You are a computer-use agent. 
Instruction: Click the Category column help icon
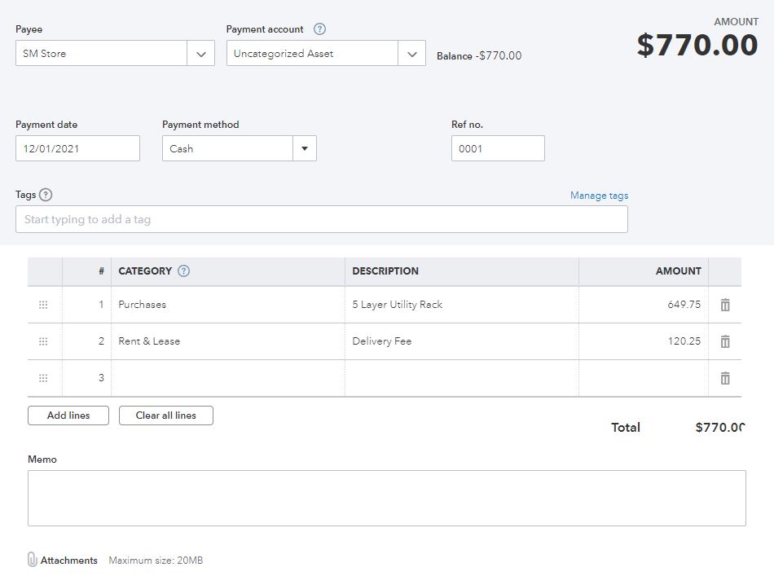click(184, 271)
